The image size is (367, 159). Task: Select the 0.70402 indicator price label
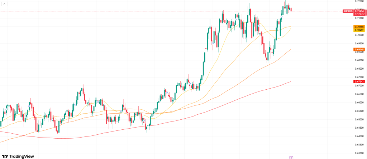click(x=359, y=30)
